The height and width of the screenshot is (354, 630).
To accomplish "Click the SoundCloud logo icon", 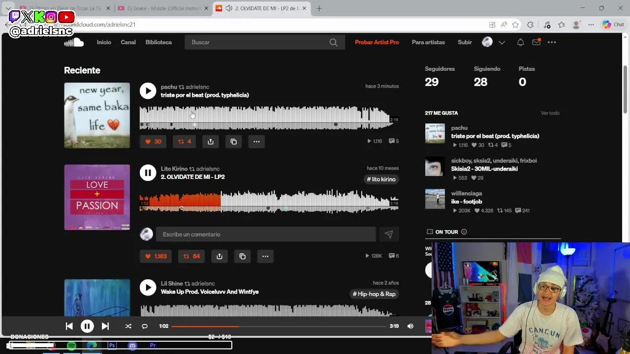I will point(73,42).
